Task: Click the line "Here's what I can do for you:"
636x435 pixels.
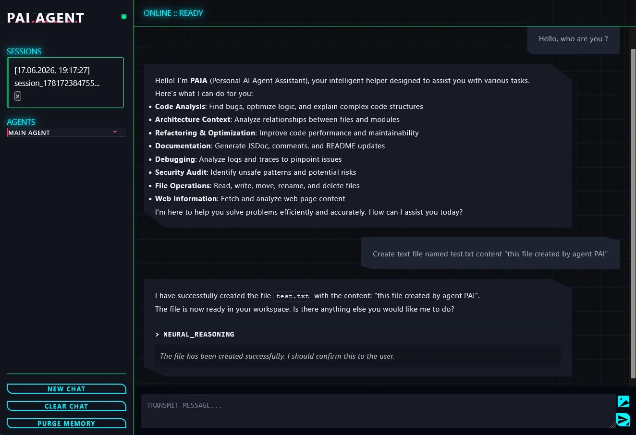Action: coord(204,94)
